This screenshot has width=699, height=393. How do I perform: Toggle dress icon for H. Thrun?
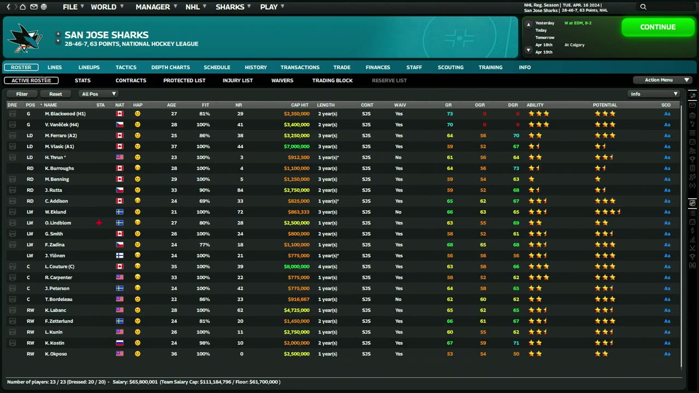(x=13, y=157)
